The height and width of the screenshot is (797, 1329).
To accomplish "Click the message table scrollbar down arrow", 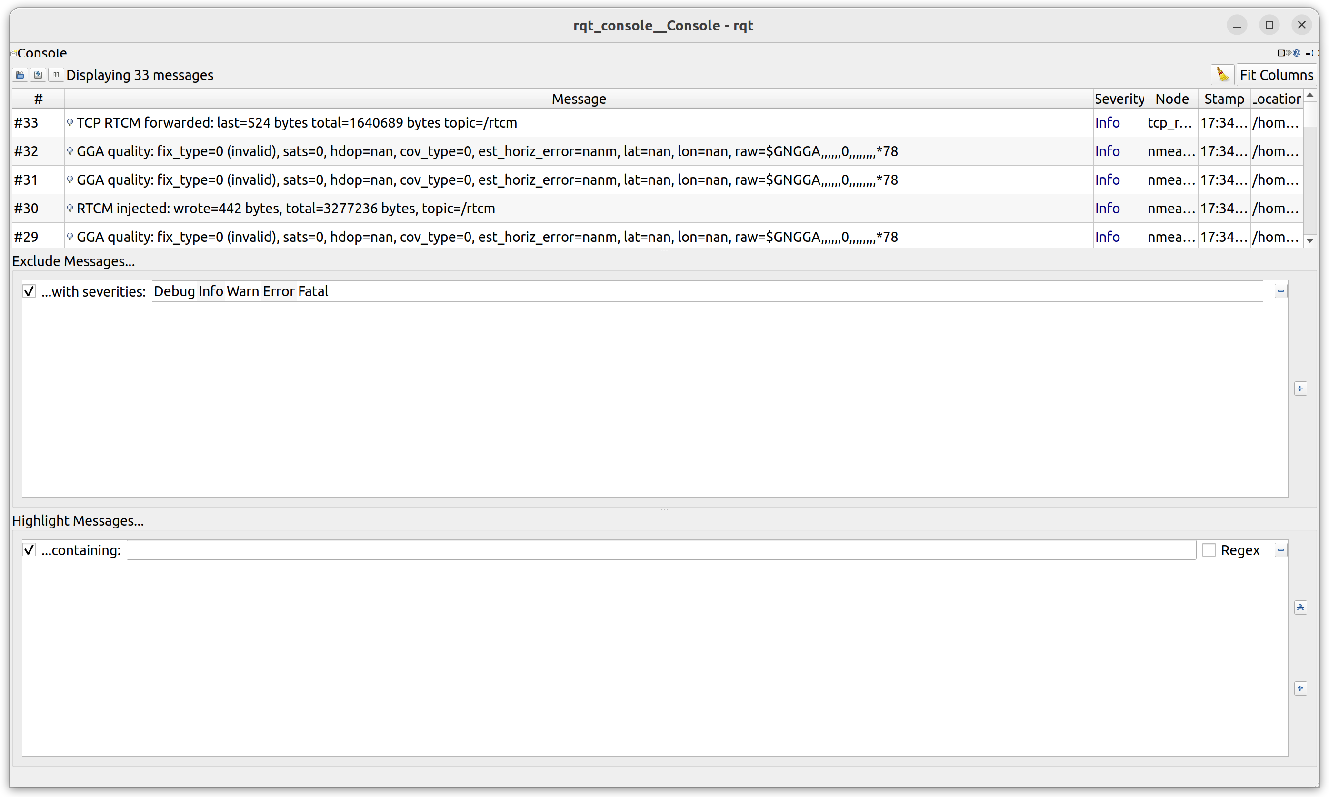I will click(x=1310, y=240).
